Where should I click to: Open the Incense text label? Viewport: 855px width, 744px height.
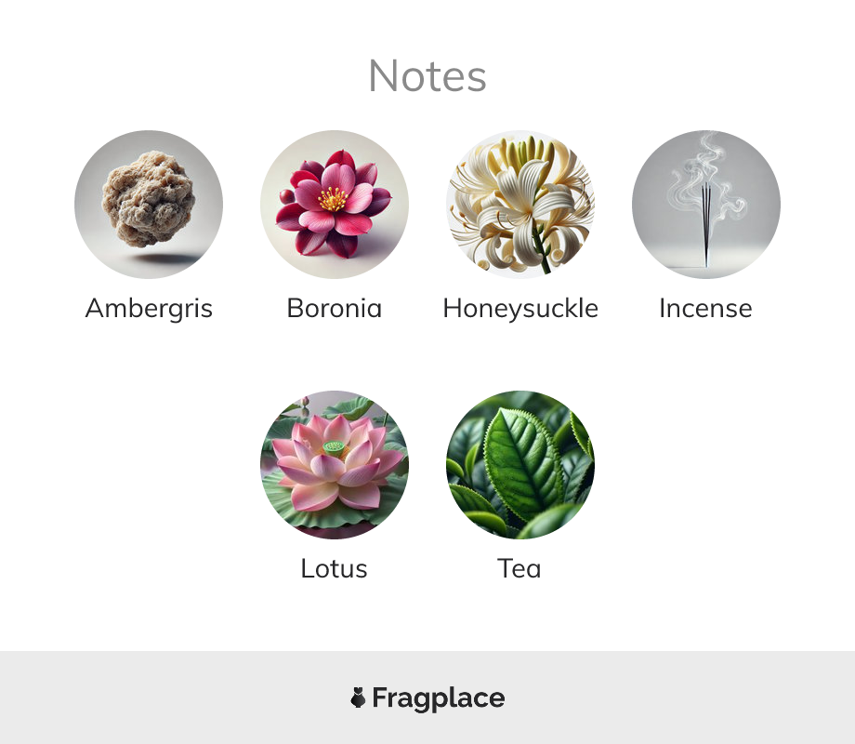tap(705, 309)
